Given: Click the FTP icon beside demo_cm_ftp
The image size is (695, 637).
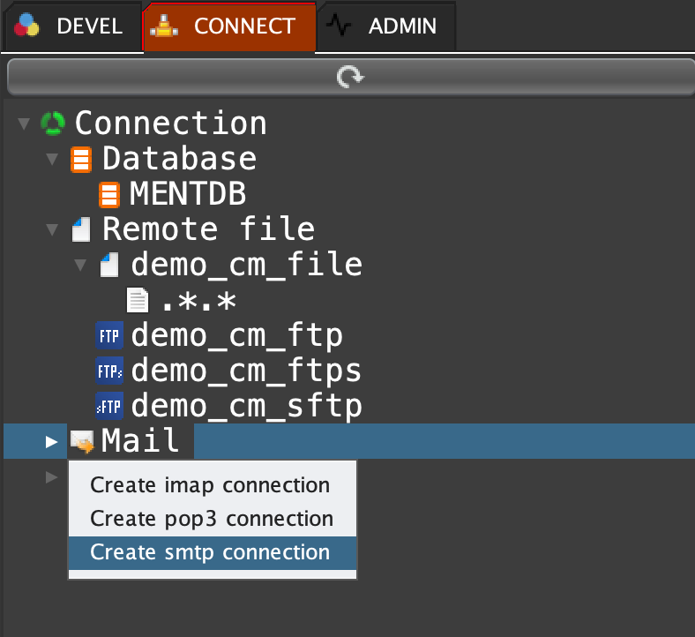Looking at the screenshot, I should [x=109, y=336].
